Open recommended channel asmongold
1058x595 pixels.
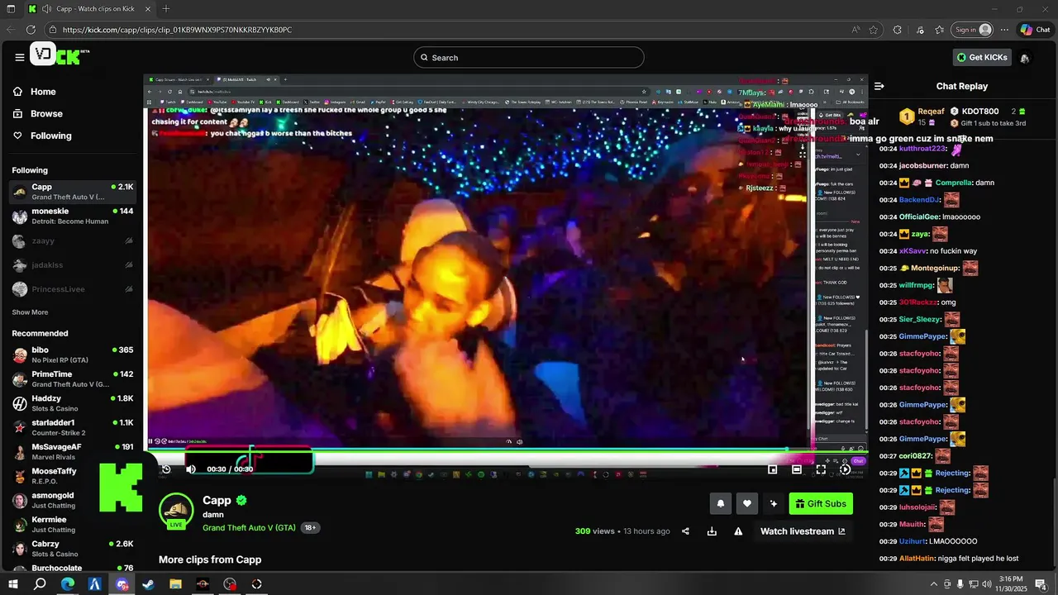(x=73, y=500)
